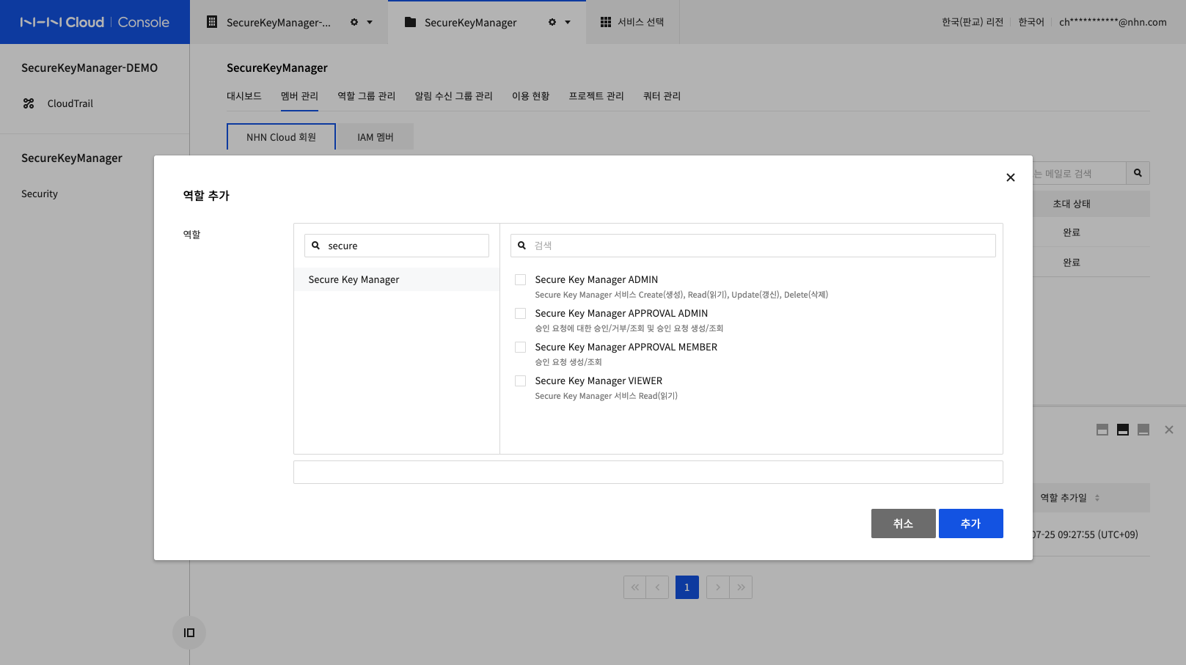Click the organization building icon before SecureKeyManager-
Image resolution: width=1186 pixels, height=665 pixels.
[212, 22]
